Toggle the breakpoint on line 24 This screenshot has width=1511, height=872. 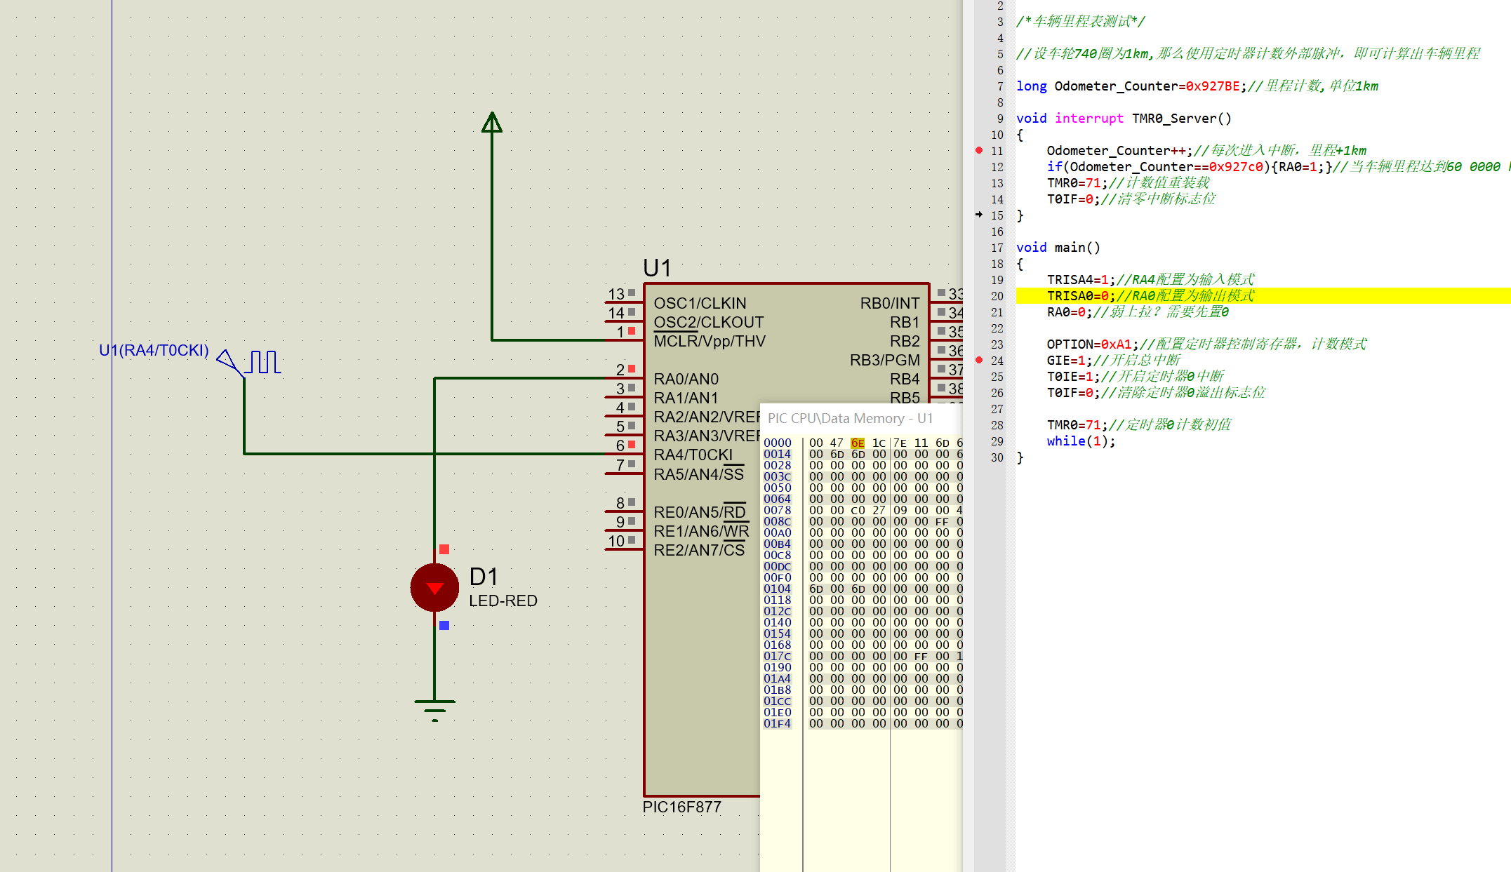pyautogui.click(x=979, y=360)
